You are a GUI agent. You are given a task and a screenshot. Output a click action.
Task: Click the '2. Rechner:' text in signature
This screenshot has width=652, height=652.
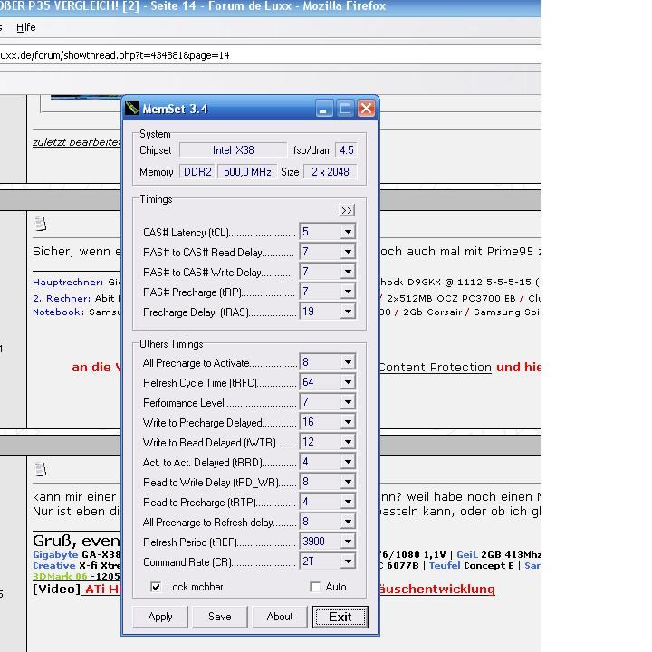[62, 298]
